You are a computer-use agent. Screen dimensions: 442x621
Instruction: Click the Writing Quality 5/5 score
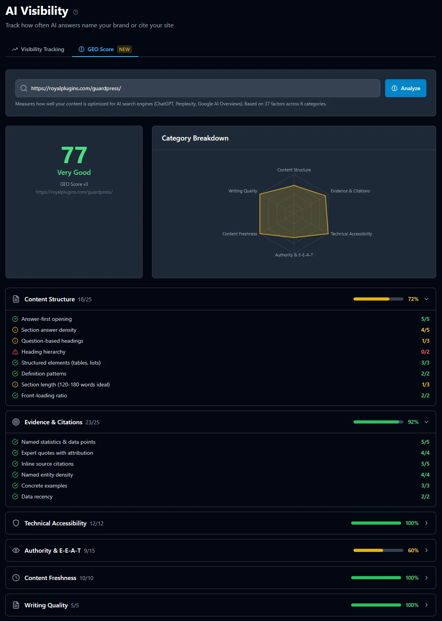(x=75, y=605)
